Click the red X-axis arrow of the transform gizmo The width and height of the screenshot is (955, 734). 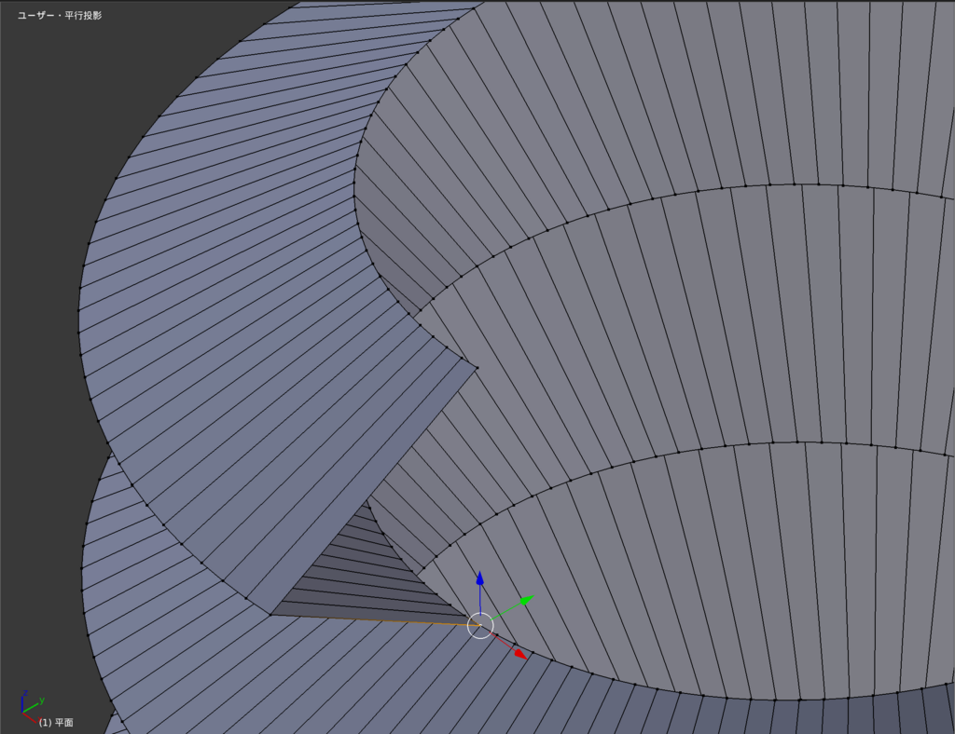click(x=519, y=654)
